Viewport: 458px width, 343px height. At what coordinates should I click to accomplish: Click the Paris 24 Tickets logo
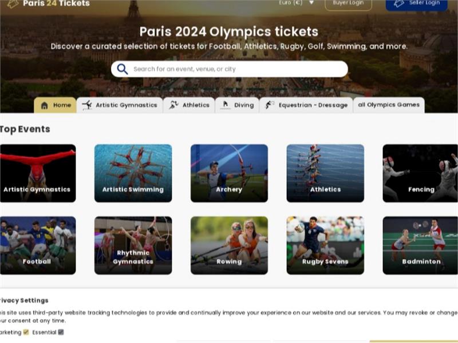point(49,3)
